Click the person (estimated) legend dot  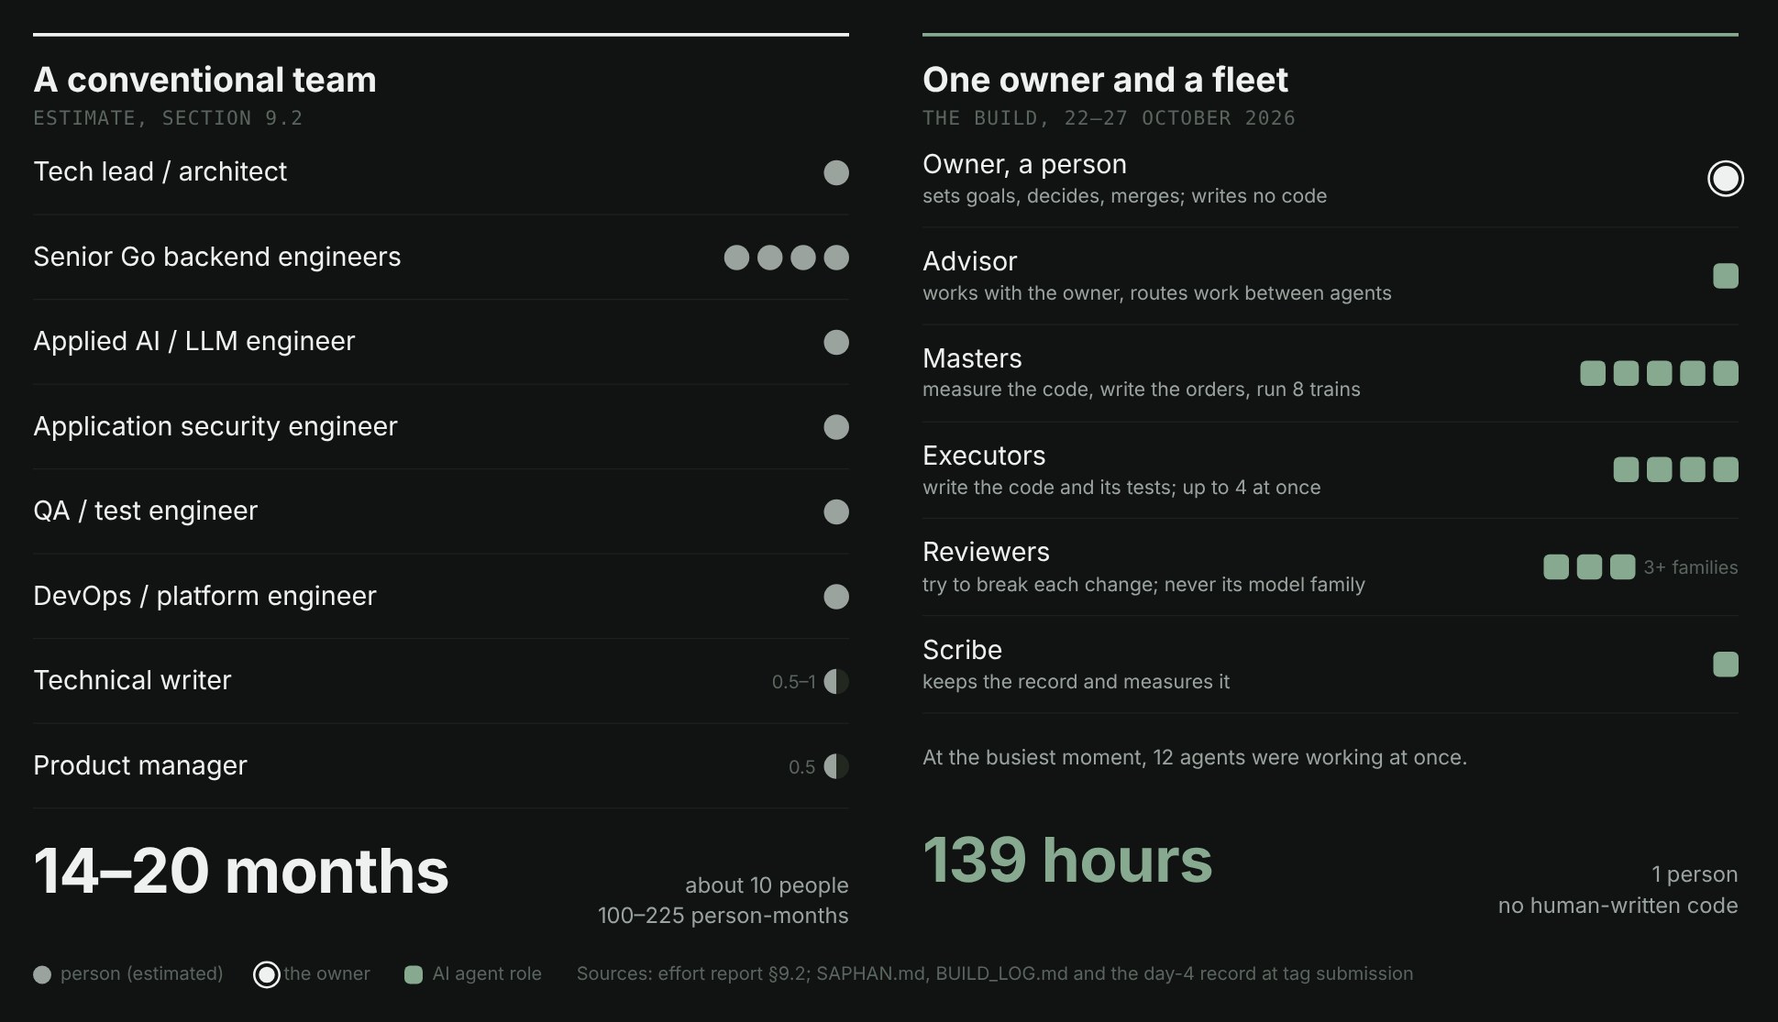coord(42,974)
